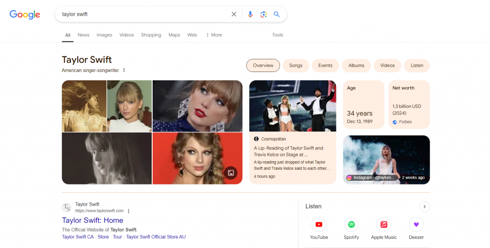Go to the Google logo homepage
The image size is (490, 248).
(25, 14)
